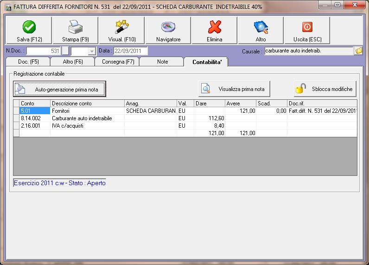Click Carburante auto indetraibile description cell
The width and height of the screenshot is (369, 265).
click(x=87, y=118)
